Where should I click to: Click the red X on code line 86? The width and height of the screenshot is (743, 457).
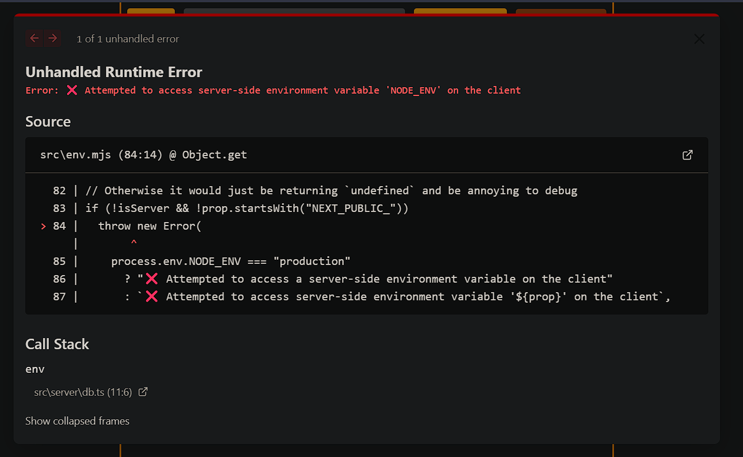(x=151, y=279)
